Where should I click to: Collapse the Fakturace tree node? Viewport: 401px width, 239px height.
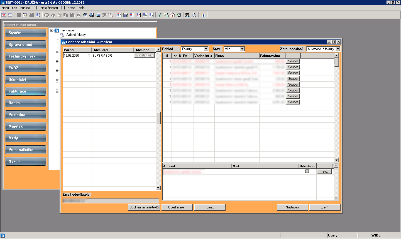52,30
